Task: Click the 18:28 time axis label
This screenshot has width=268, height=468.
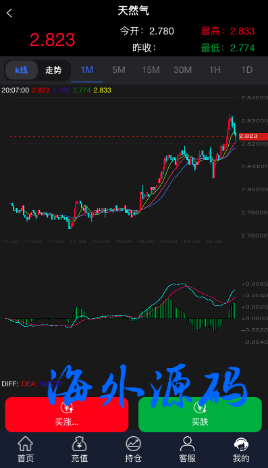Action: pyautogui.click(x=123, y=241)
